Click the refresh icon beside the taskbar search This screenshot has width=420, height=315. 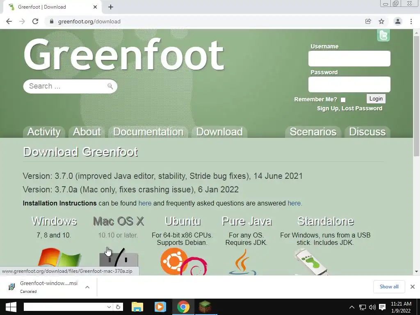point(118,307)
